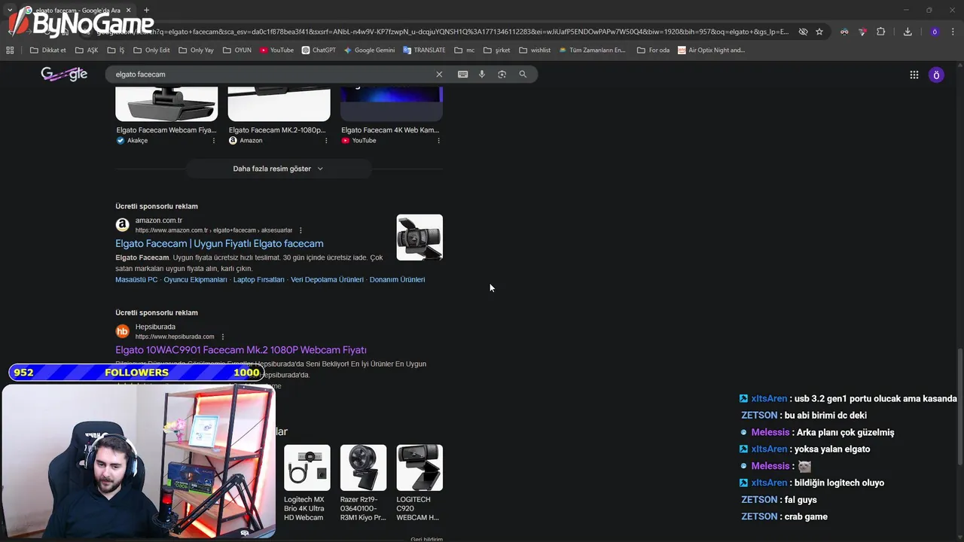The height and width of the screenshot is (542, 964).
Task: Open the 'Only Yay' bookmark folder
Action: [x=196, y=50]
